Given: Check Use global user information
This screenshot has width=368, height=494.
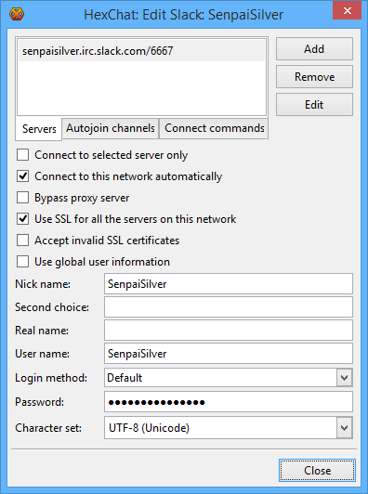Looking at the screenshot, I should pyautogui.click(x=22, y=262).
